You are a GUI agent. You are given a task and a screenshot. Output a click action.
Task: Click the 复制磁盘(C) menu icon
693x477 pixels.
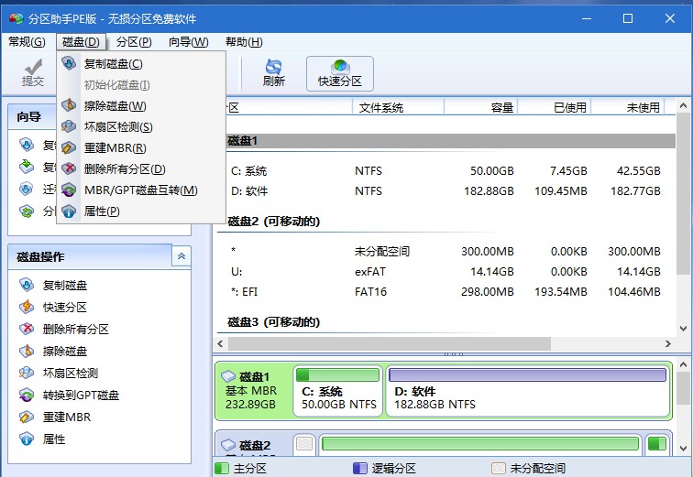tap(69, 63)
